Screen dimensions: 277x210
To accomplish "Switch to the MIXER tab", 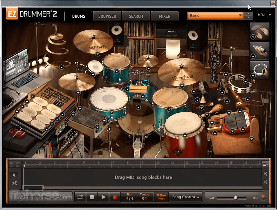I will pyautogui.click(x=165, y=16).
